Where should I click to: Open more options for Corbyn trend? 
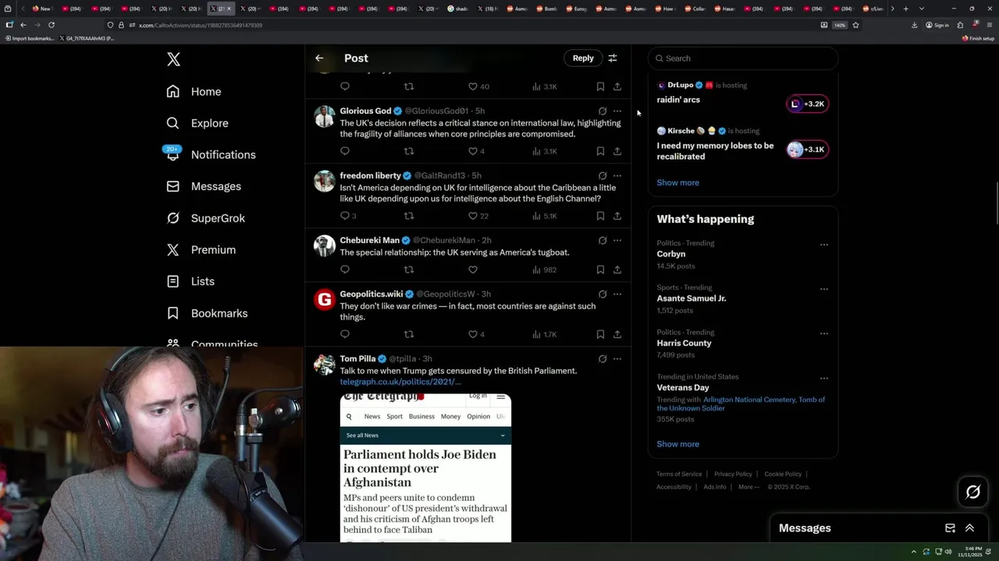pos(823,245)
